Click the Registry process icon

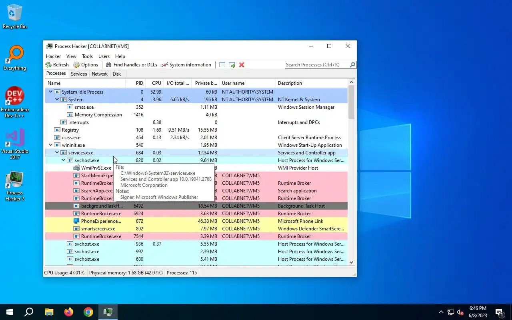click(57, 130)
